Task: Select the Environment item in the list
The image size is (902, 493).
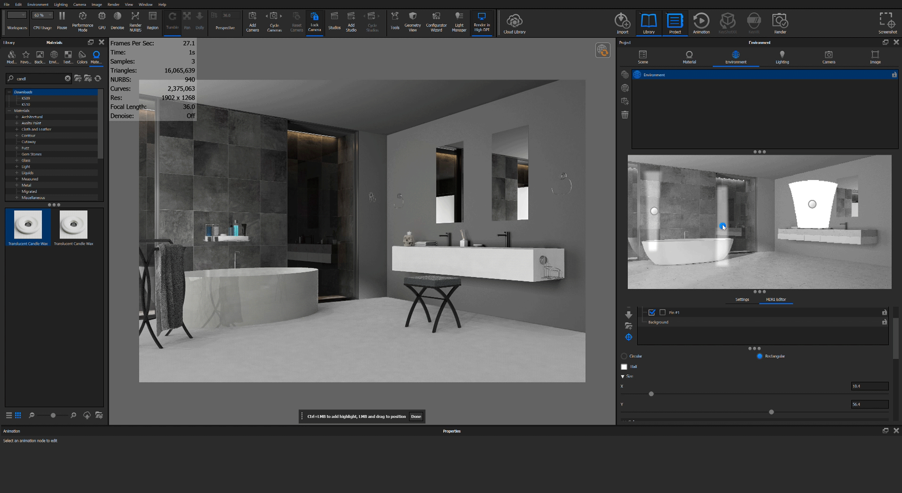Action: click(x=765, y=75)
